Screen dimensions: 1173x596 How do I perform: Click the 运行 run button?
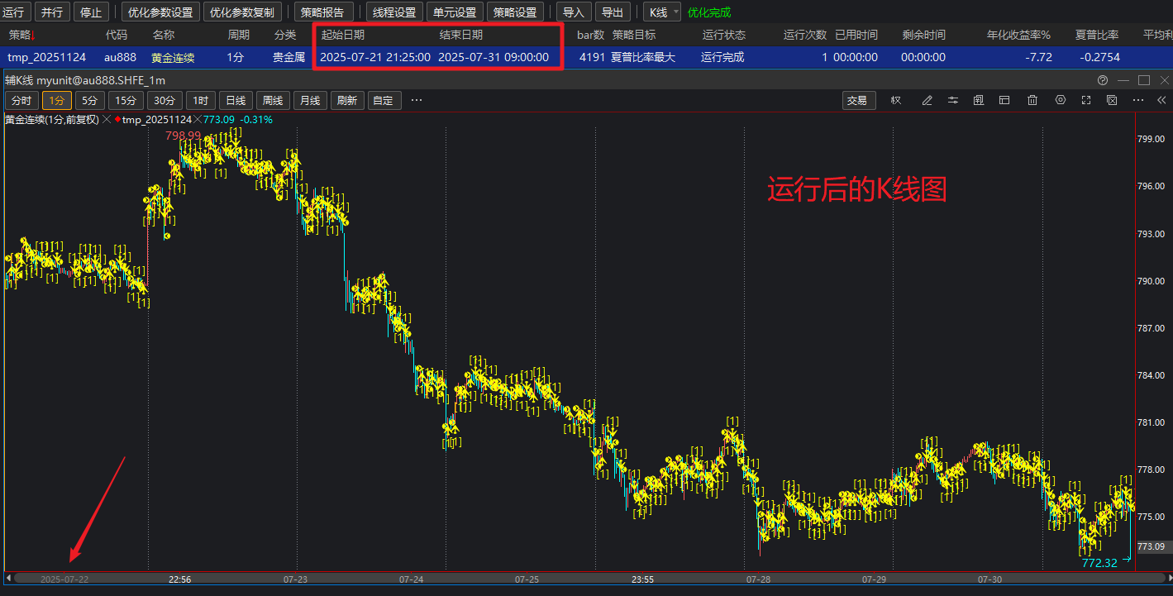pyautogui.click(x=14, y=12)
